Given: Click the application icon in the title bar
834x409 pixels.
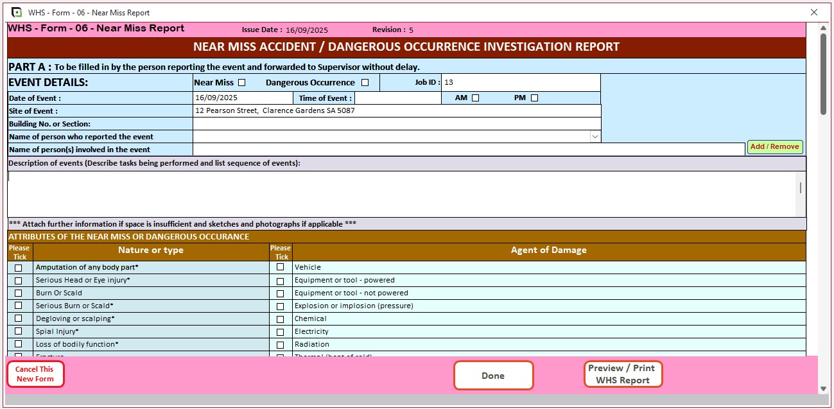Looking at the screenshot, I should tap(17, 12).
